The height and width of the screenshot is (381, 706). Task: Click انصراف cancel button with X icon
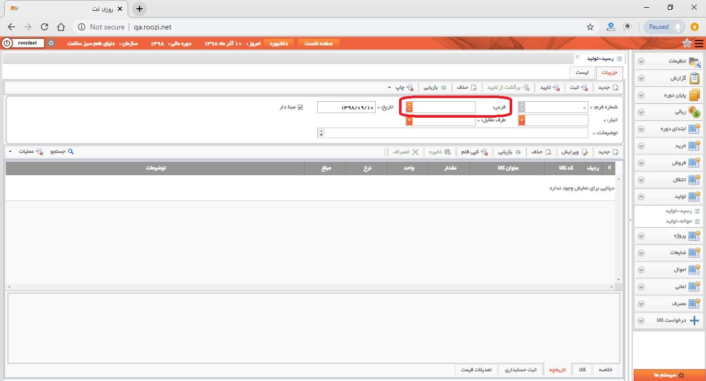point(405,152)
